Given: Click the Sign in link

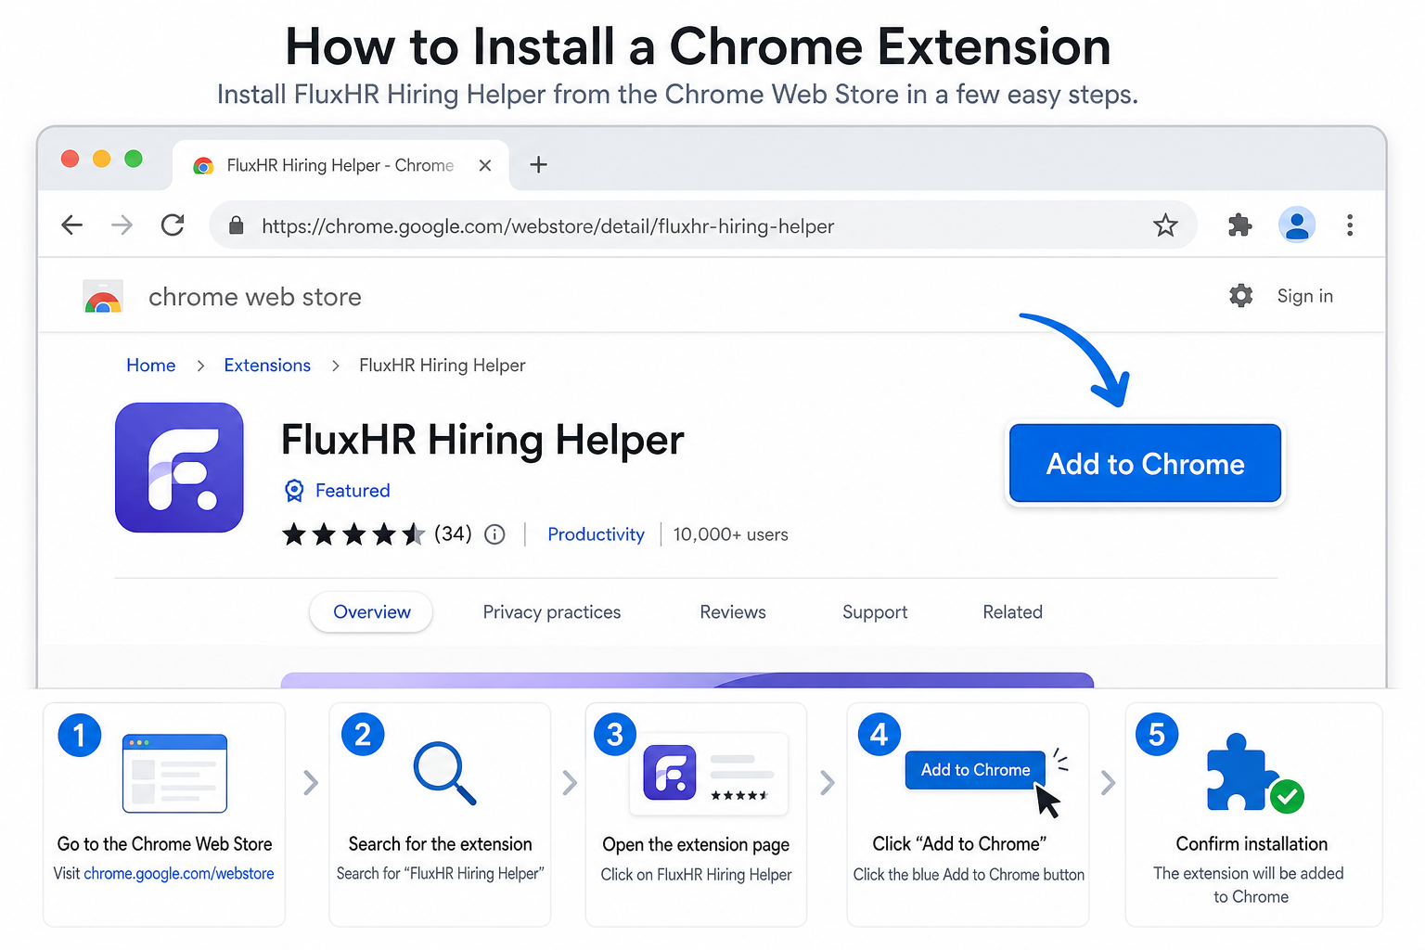Looking at the screenshot, I should [1304, 296].
